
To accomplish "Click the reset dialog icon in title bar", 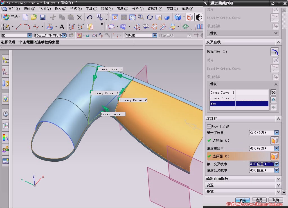I will pyautogui.click(x=273, y=3).
